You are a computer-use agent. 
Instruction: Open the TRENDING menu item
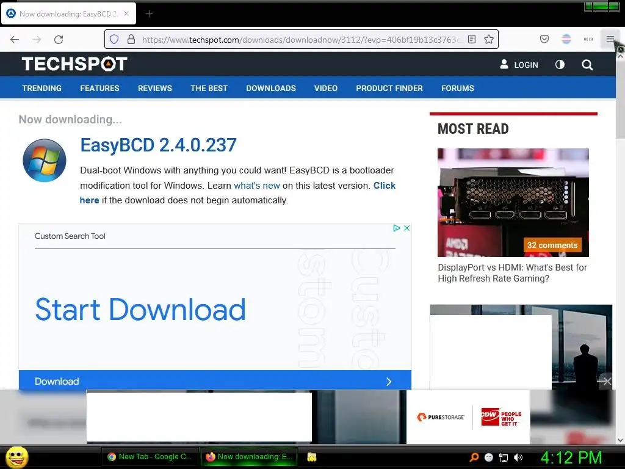42,88
